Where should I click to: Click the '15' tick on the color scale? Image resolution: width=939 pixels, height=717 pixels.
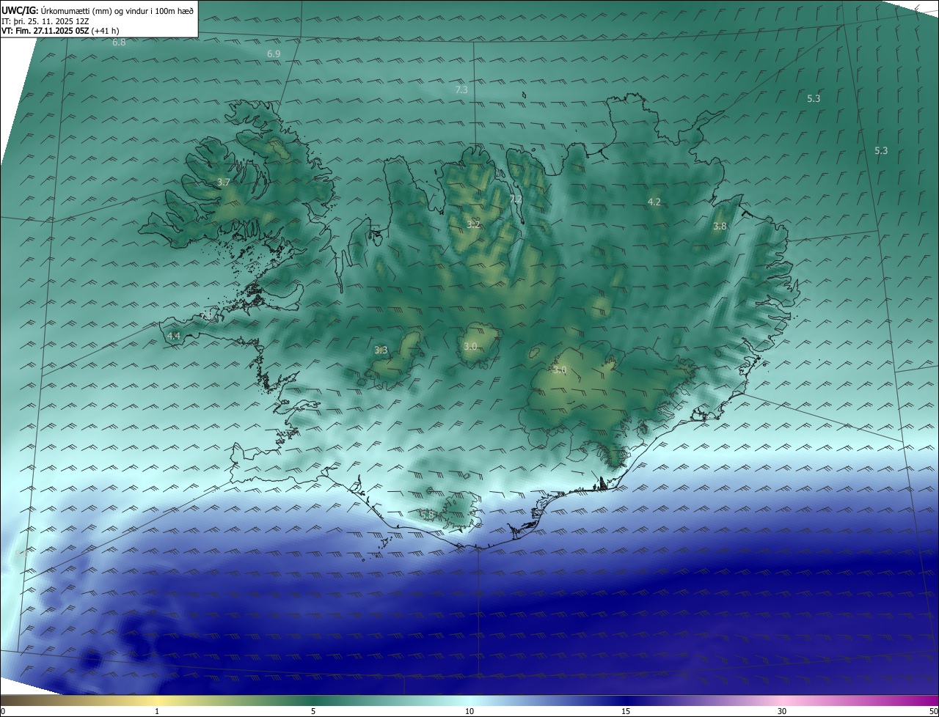click(x=626, y=711)
